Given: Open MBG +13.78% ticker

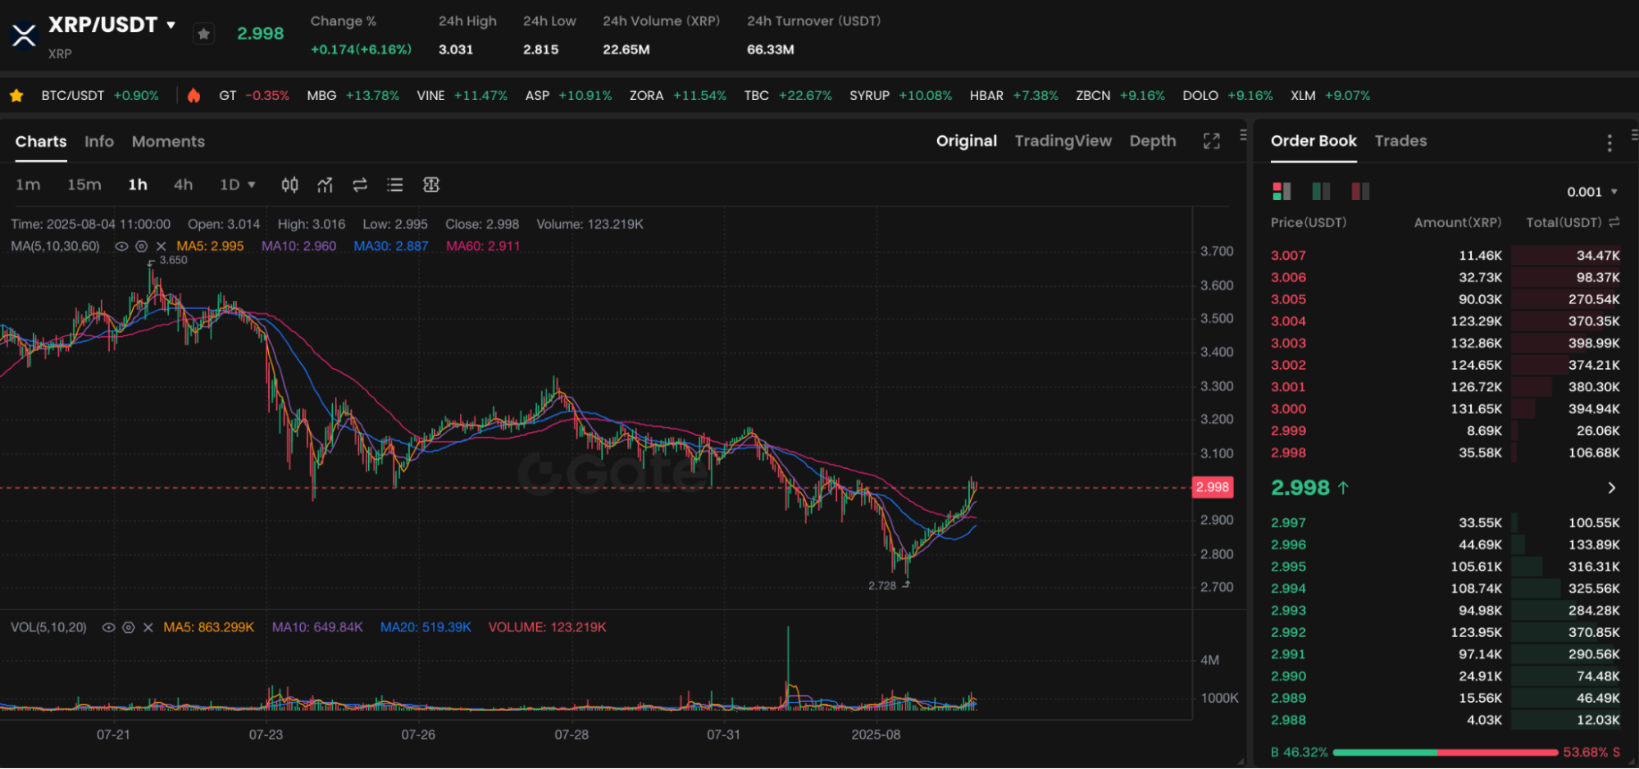Looking at the screenshot, I should pos(353,96).
